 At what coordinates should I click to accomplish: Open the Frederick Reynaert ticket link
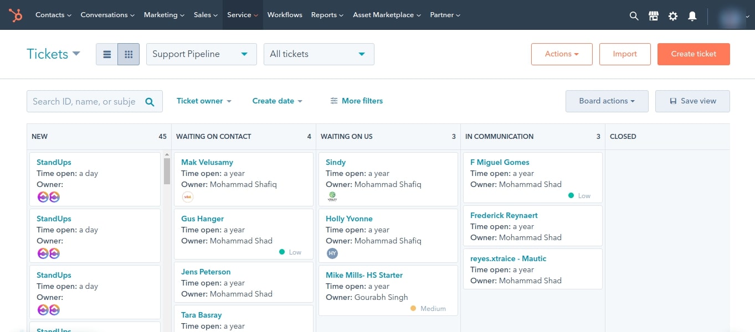click(504, 215)
